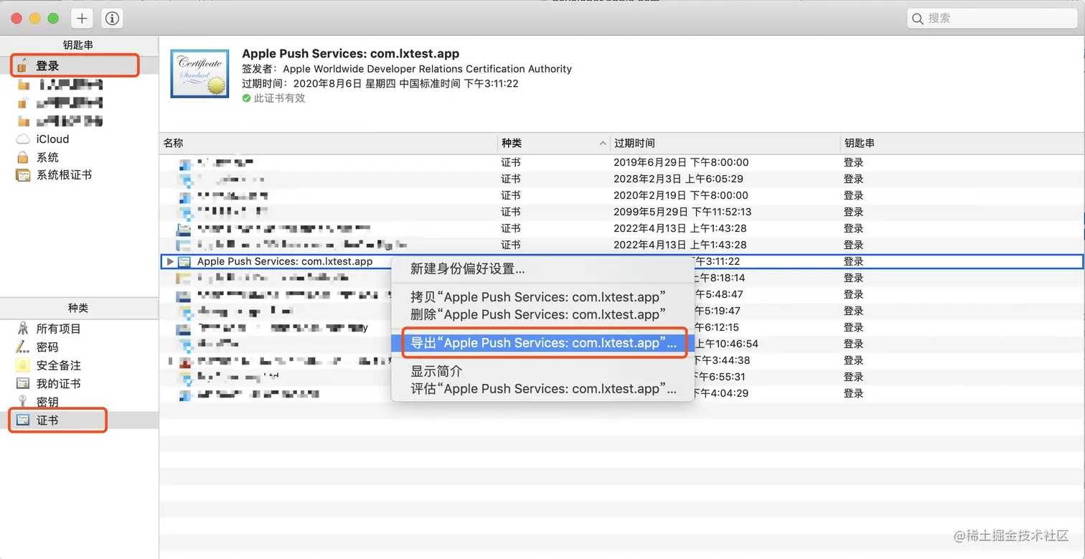Click expiry date 2019年6月29日 下午8:00:00
The image size is (1085, 559).
point(681,163)
